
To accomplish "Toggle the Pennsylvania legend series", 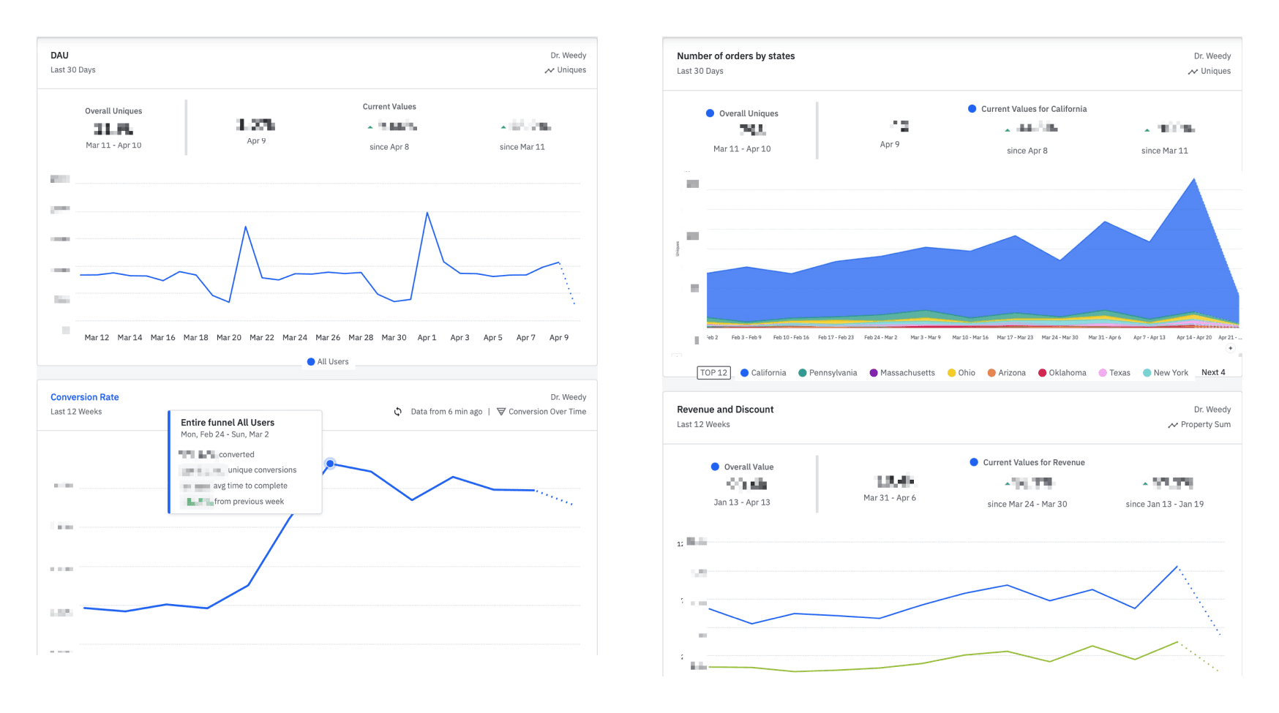I will coord(828,373).
